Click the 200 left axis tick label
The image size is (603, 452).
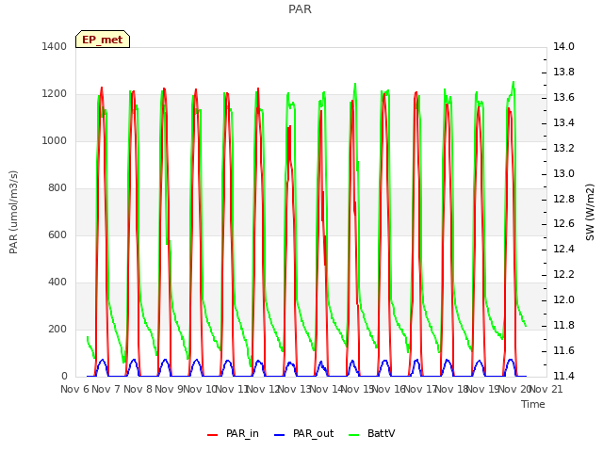point(57,329)
